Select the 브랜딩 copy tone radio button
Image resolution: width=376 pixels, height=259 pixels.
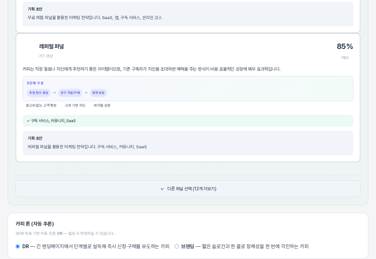tap(177, 246)
